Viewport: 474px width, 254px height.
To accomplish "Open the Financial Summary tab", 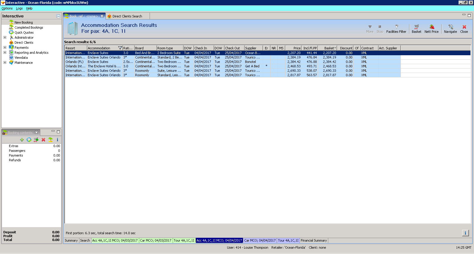I will (x=313, y=240).
